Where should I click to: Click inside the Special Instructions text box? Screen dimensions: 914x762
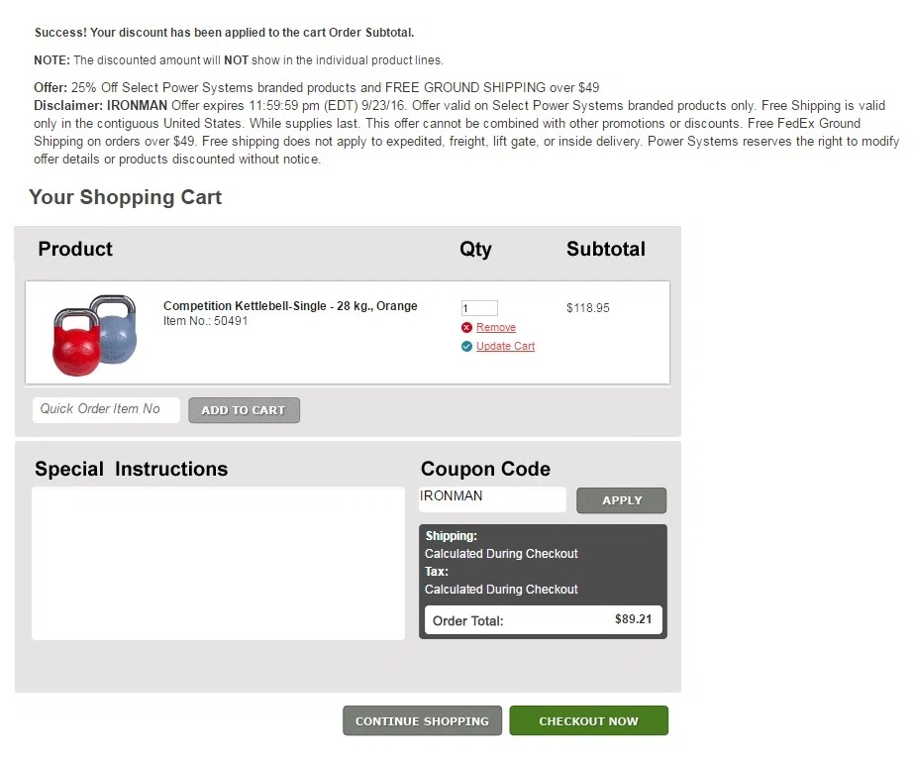[x=218, y=564]
